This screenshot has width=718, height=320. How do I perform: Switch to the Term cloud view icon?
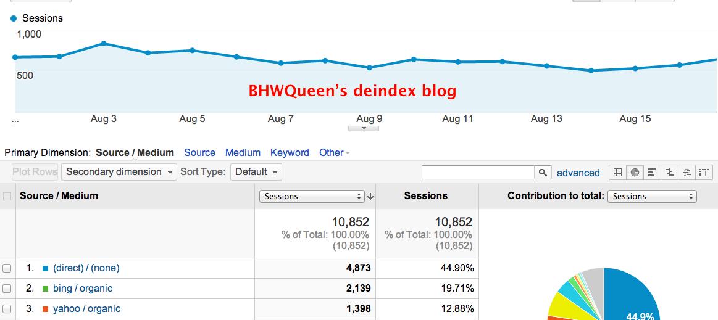pyautogui.click(x=687, y=173)
